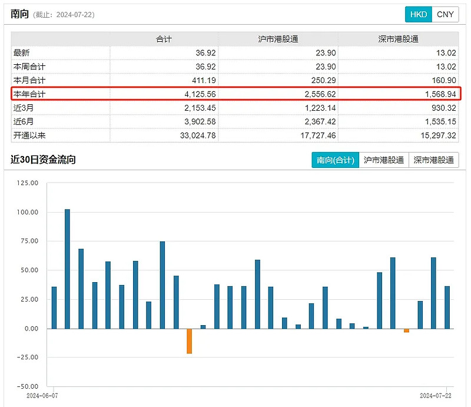Viewport: 471px width, 407px height.
Task: Click the value 2,556.62
Action: pyautogui.click(x=320, y=94)
